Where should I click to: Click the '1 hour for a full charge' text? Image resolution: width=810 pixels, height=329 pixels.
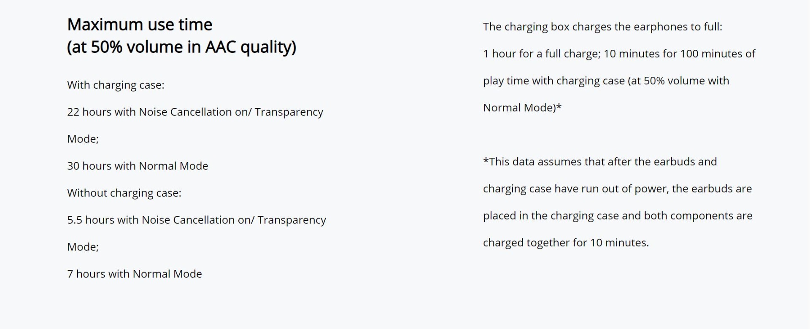(541, 54)
